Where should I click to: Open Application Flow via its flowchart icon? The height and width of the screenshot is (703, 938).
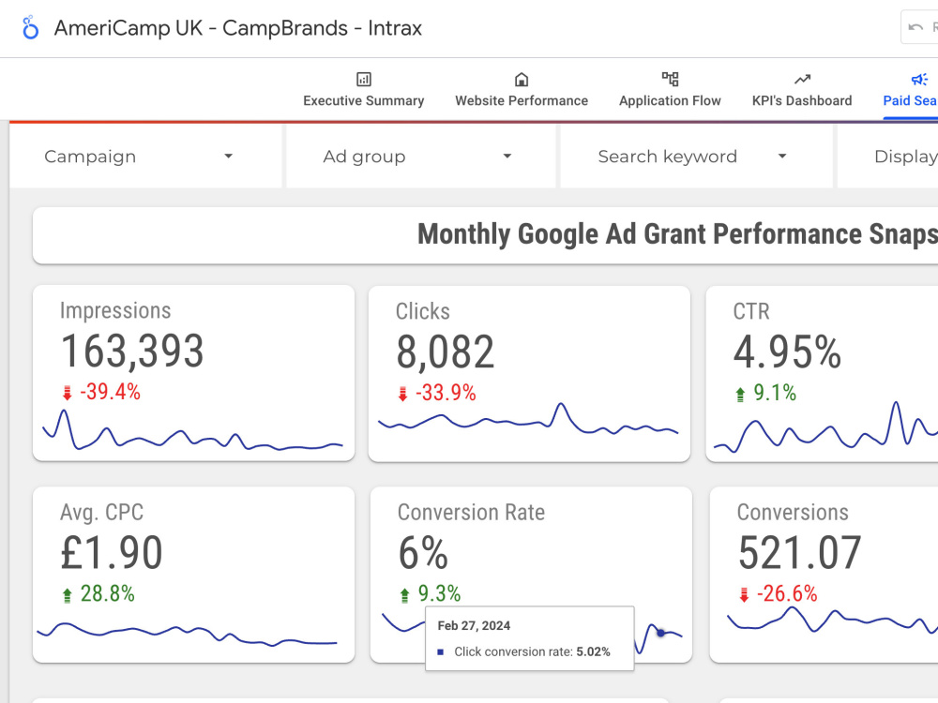tap(670, 80)
